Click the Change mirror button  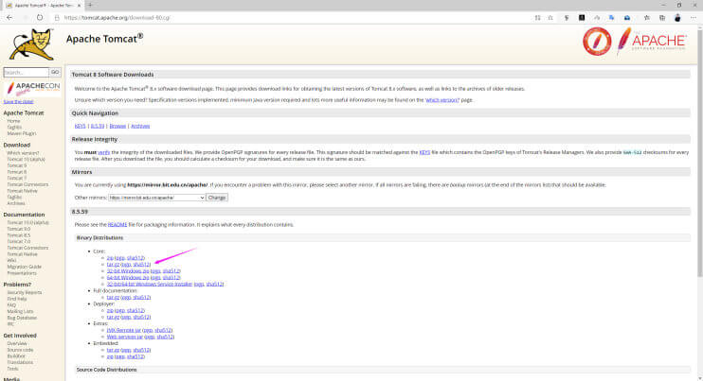coord(217,198)
